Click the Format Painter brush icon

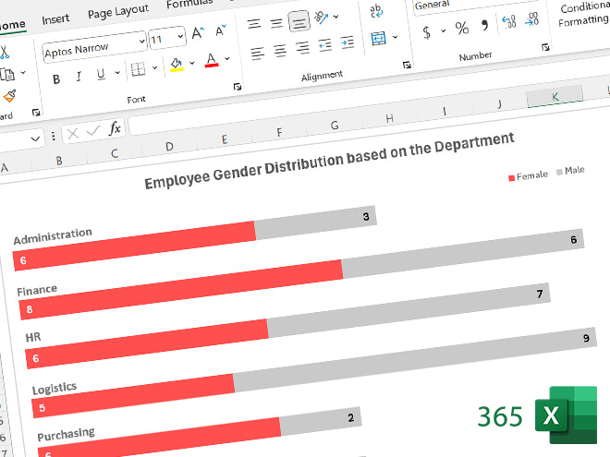9,95
